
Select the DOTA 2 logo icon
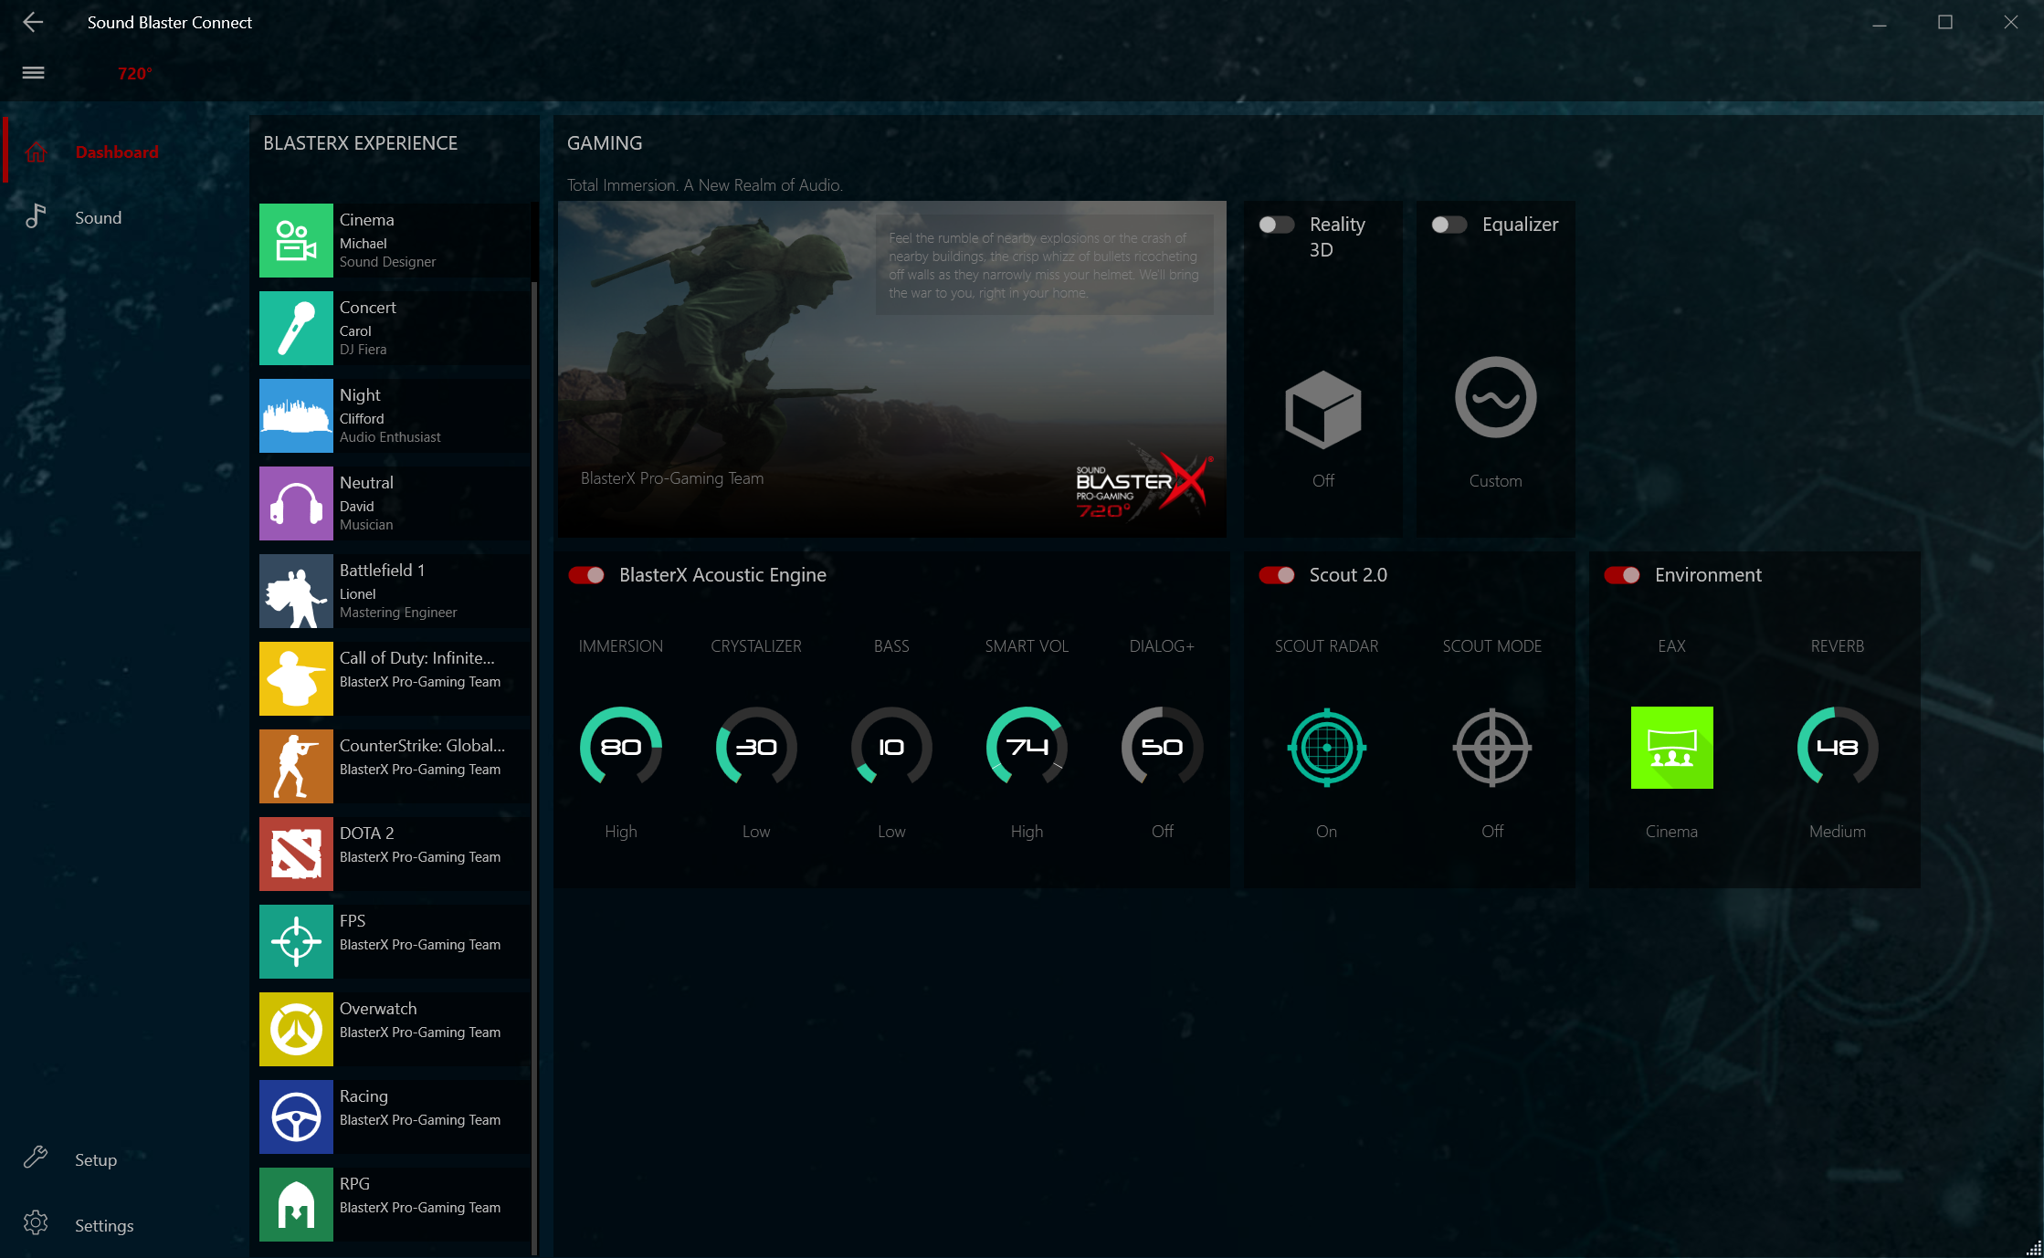(296, 854)
